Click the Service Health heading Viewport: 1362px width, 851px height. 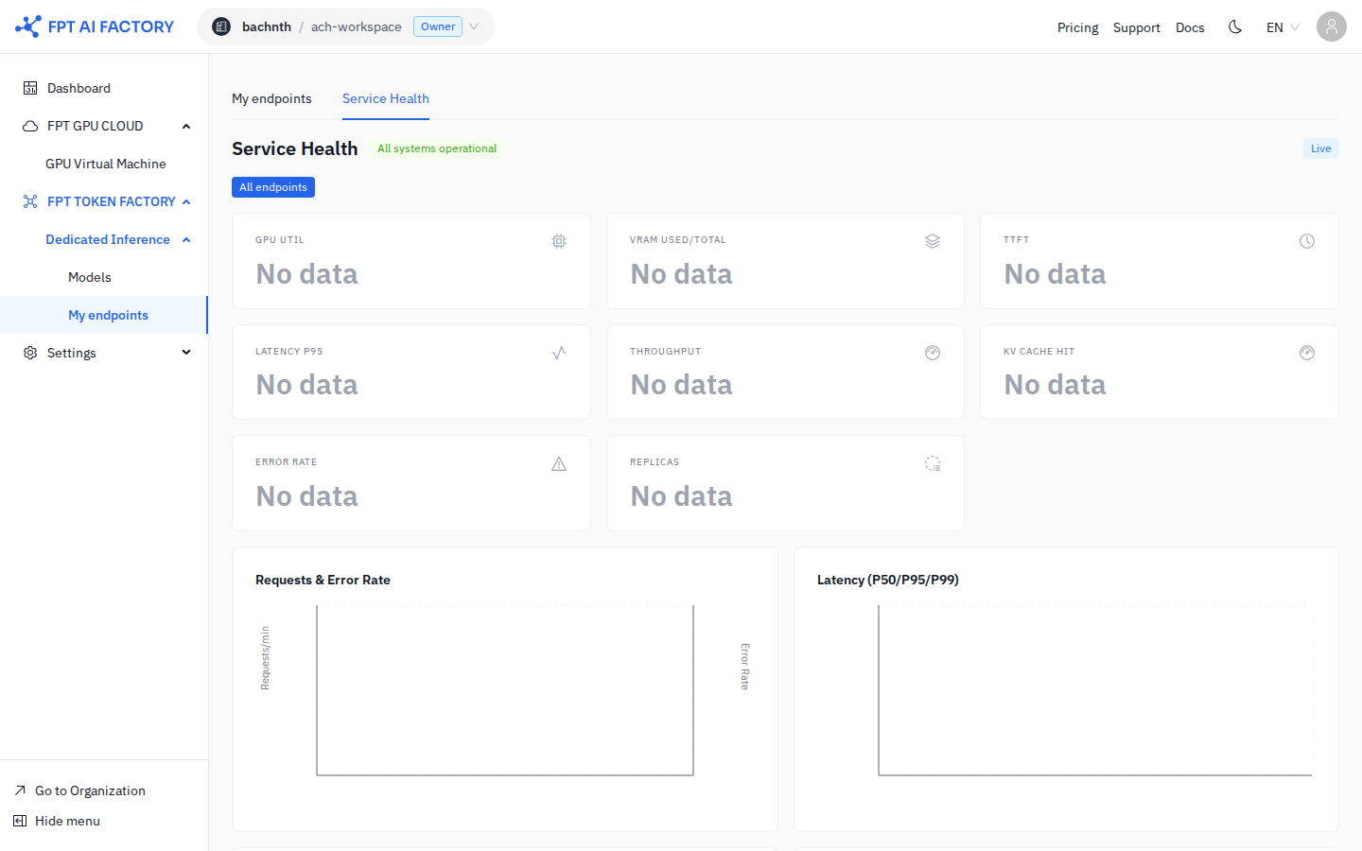[295, 148]
